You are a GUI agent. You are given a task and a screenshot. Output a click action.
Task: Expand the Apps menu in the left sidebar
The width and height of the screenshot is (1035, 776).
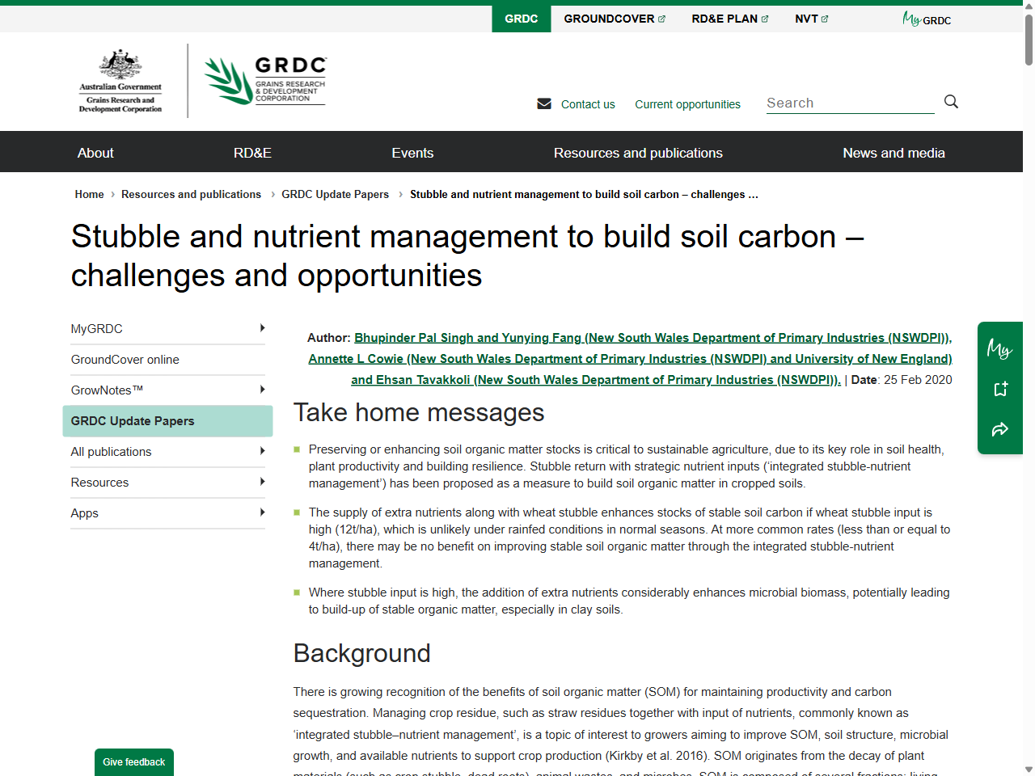coord(262,512)
